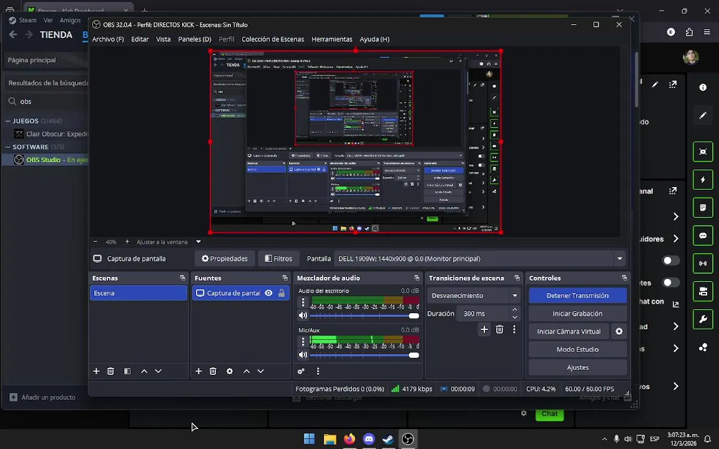719x449 pixels.
Task: Undock the Mezclador de audio panel
Action: tap(417, 278)
